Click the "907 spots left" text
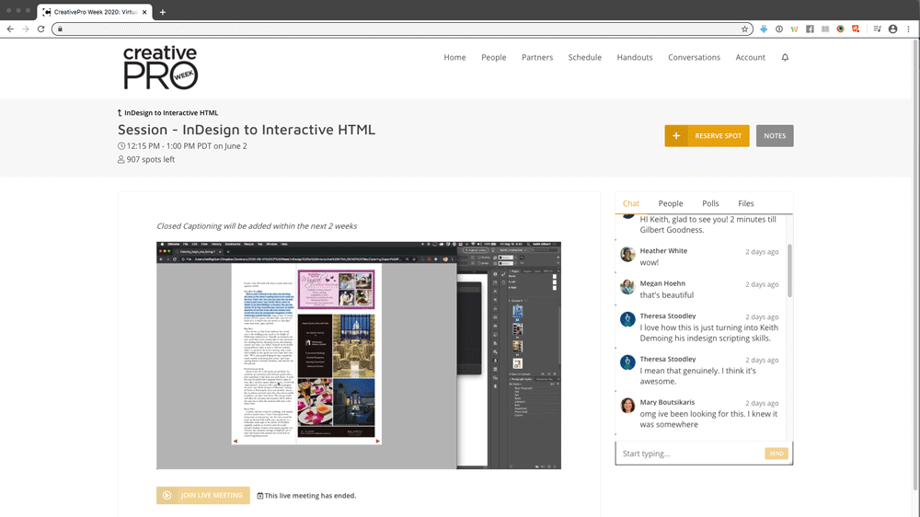The width and height of the screenshot is (920, 517). [151, 159]
